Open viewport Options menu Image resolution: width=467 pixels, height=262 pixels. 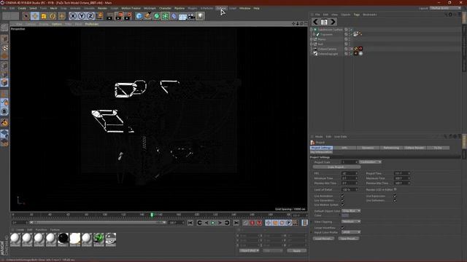tap(57, 24)
